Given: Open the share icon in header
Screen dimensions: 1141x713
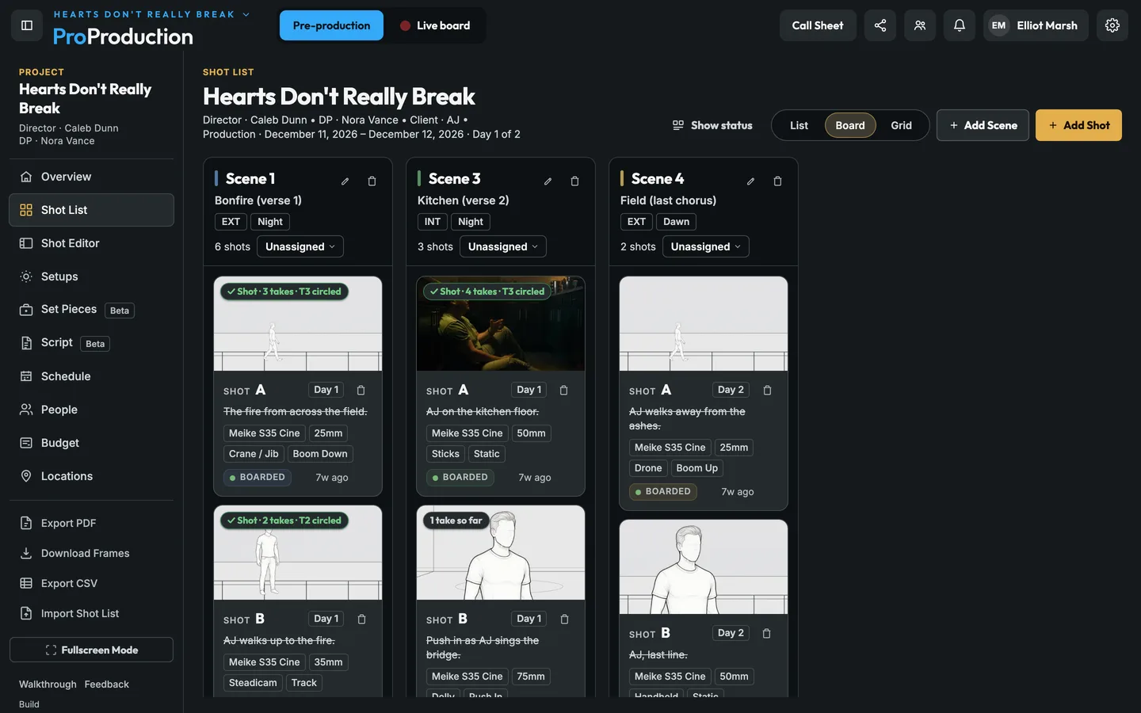Looking at the screenshot, I should 880,25.
